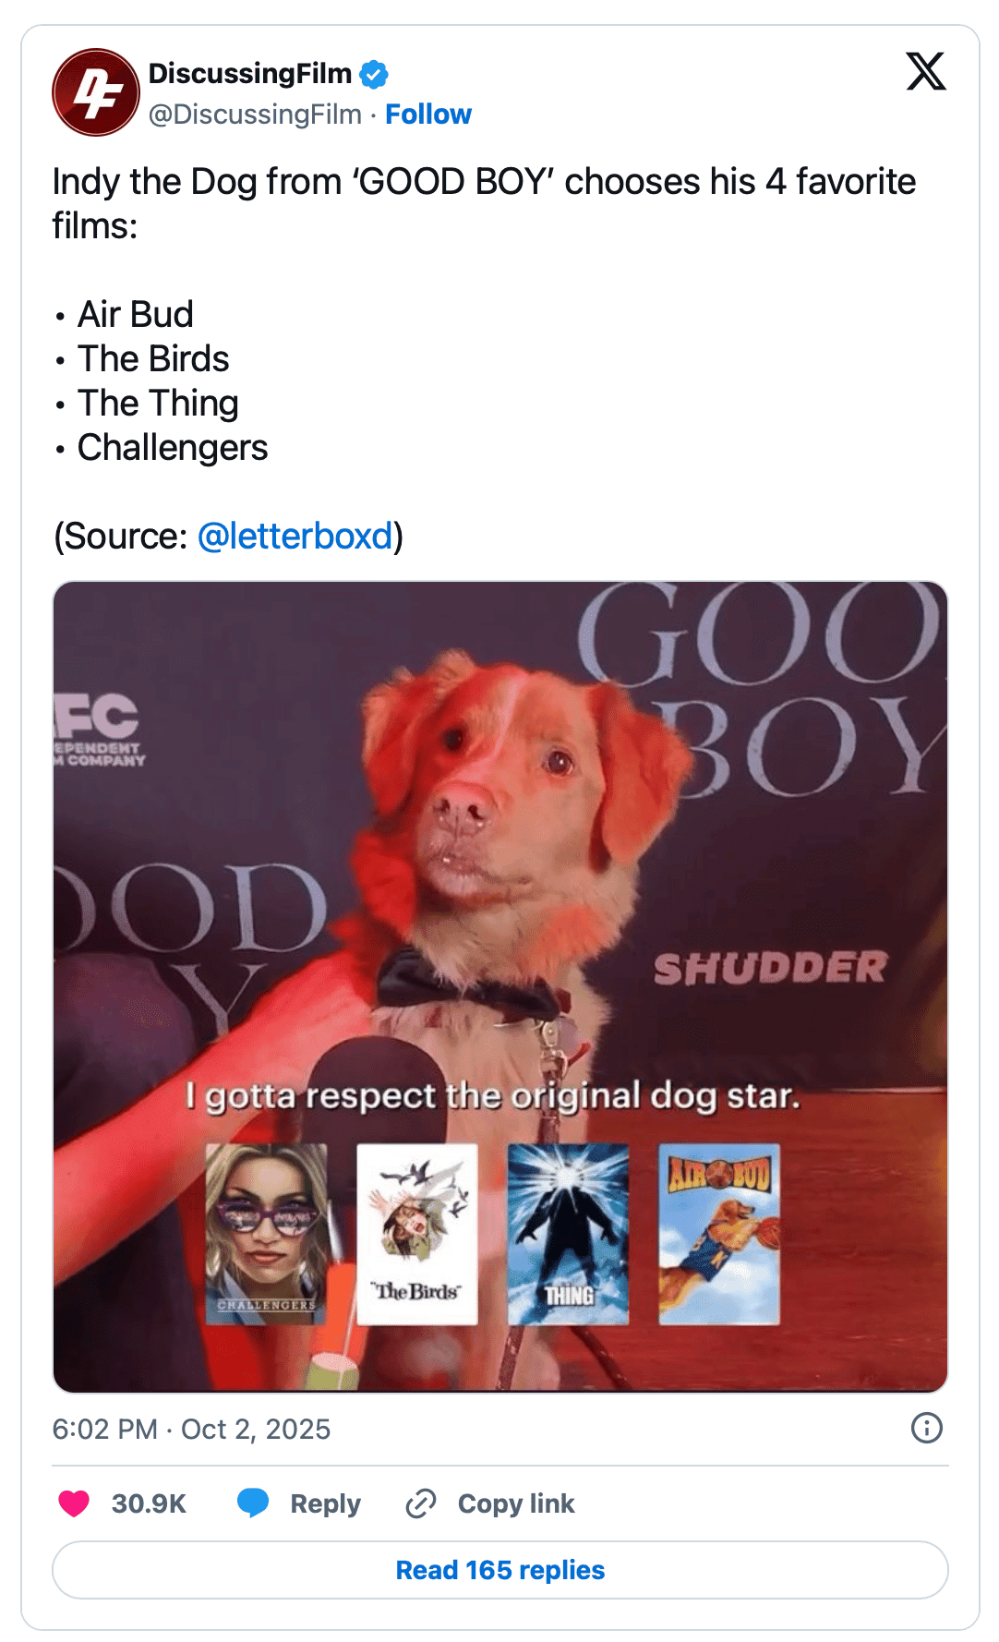Click the Air Bud poster in image

click(x=719, y=1234)
